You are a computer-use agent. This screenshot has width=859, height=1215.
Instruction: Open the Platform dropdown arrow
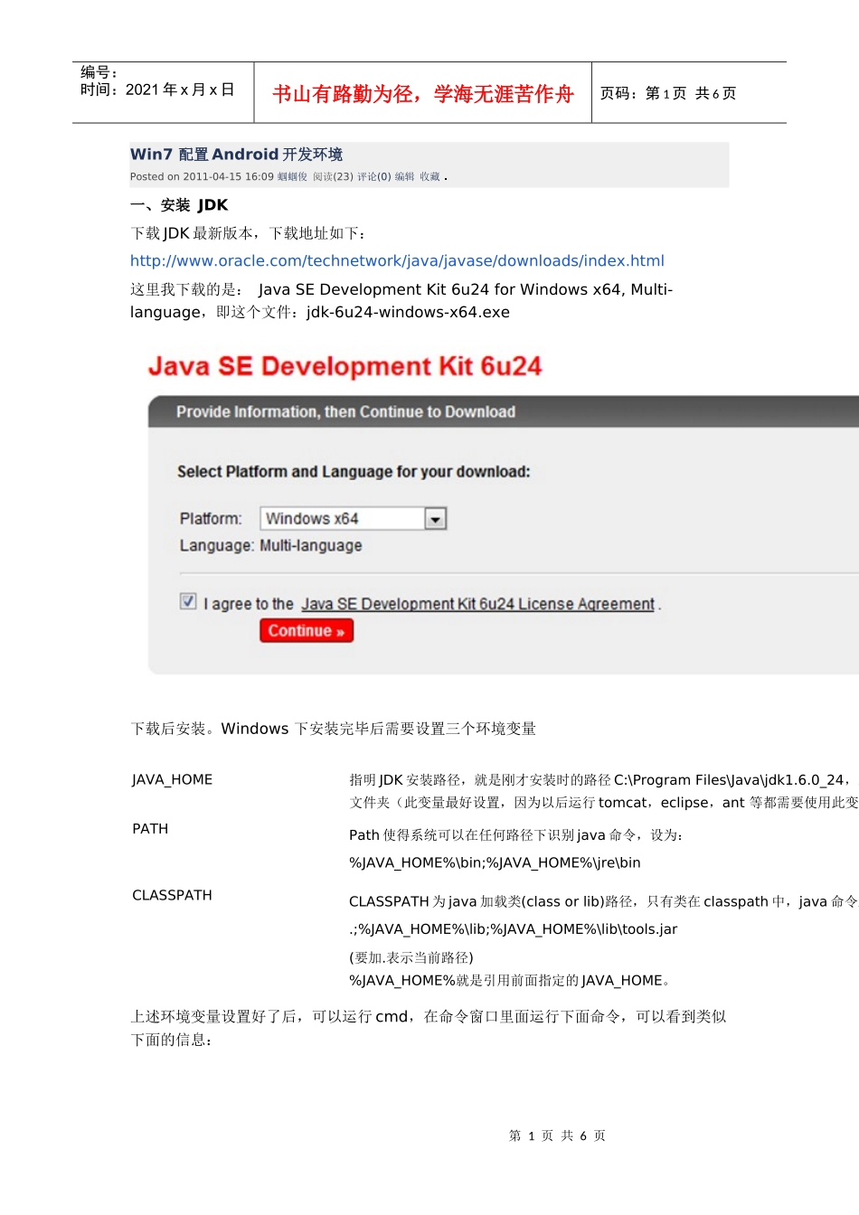[436, 519]
